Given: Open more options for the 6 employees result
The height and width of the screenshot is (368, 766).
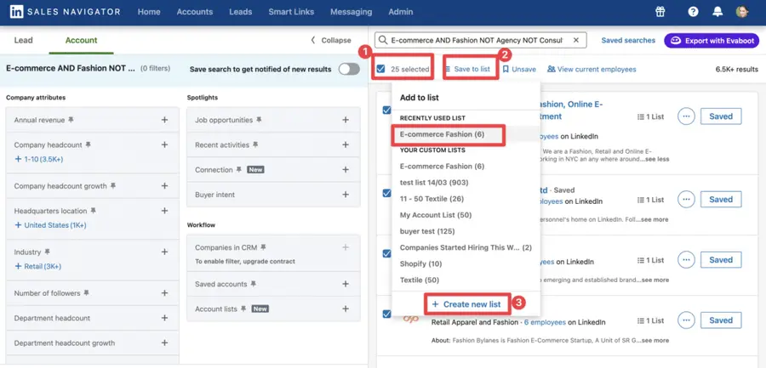Looking at the screenshot, I should coord(686,320).
